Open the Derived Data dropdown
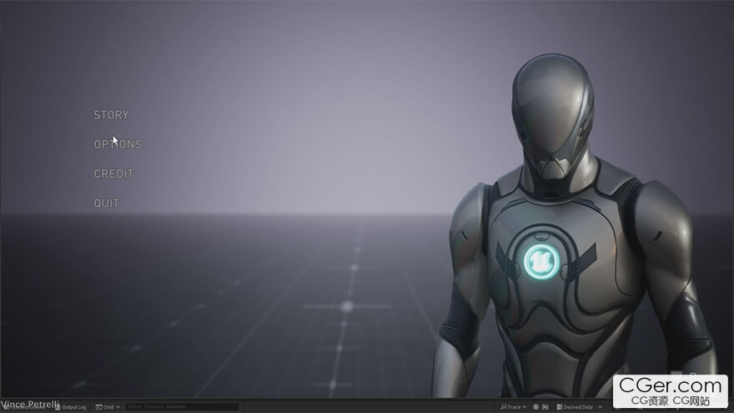The width and height of the screenshot is (734, 413). 579,407
